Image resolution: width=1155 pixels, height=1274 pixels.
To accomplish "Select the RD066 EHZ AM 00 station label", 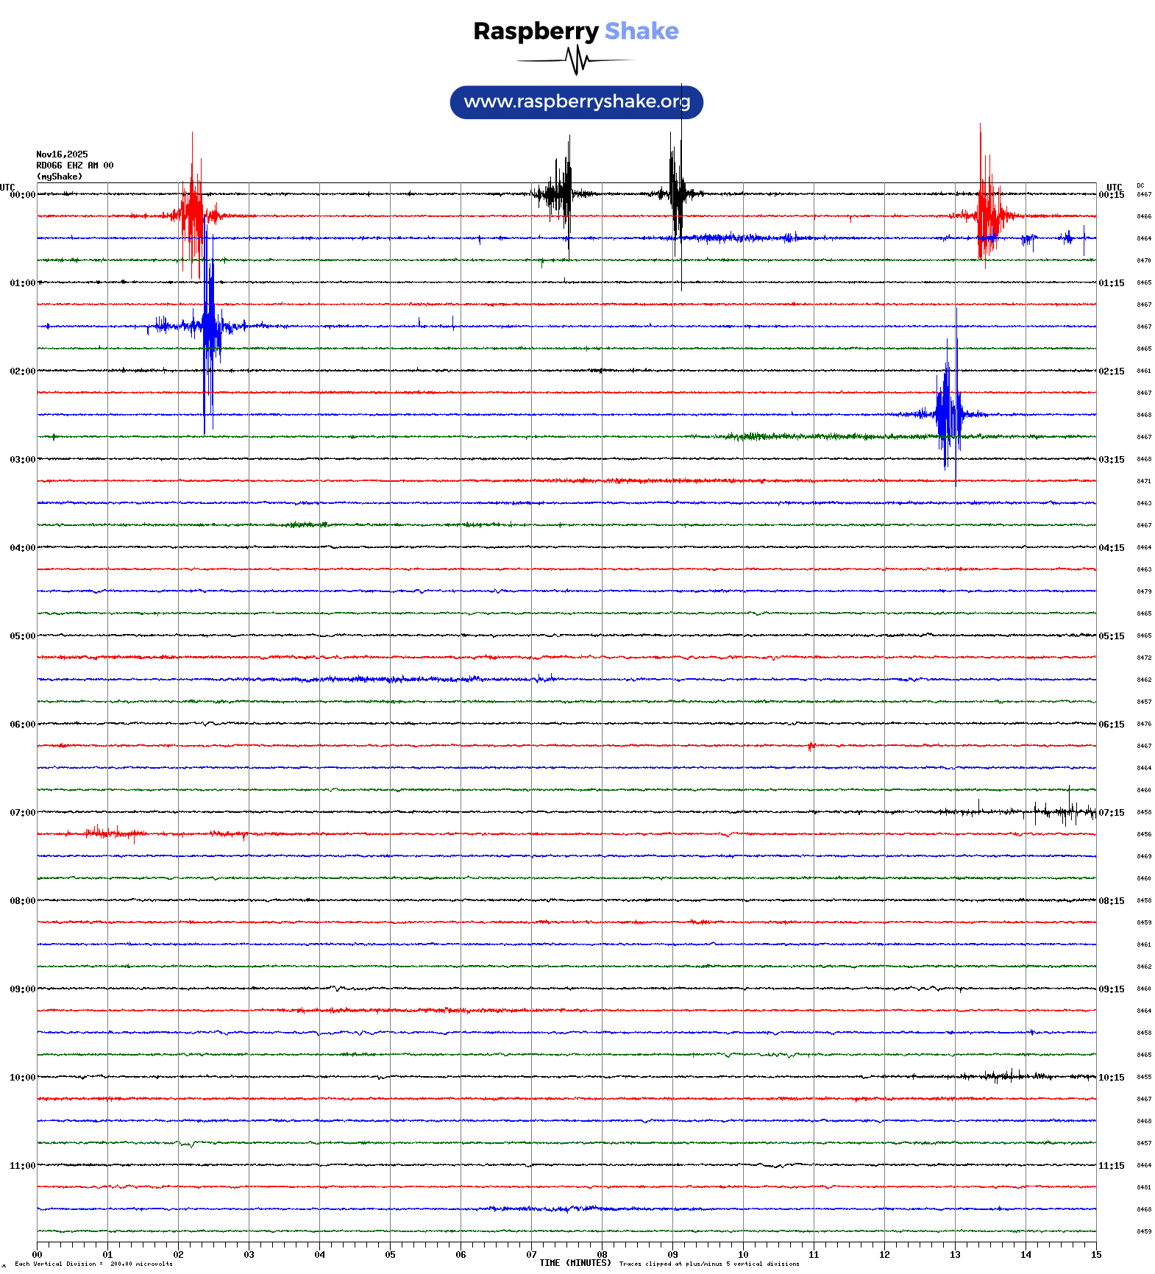I will pyautogui.click(x=74, y=166).
